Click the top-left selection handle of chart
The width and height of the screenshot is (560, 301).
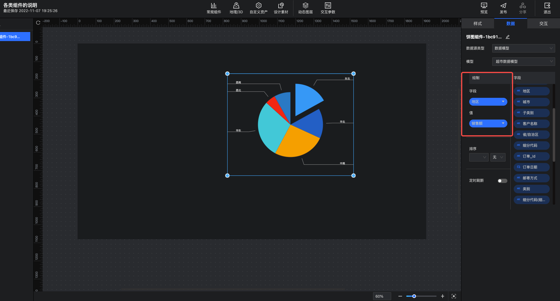tap(228, 74)
